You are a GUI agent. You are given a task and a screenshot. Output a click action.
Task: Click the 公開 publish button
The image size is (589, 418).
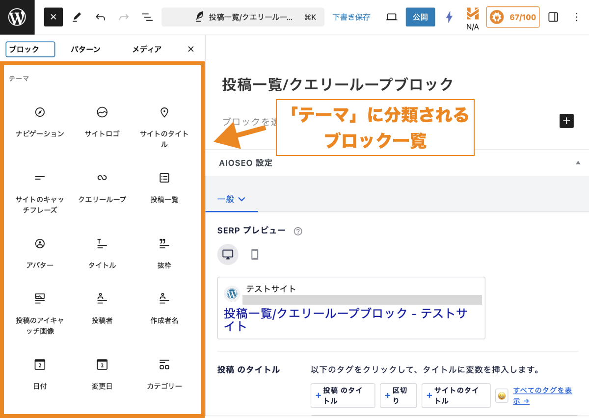click(420, 17)
